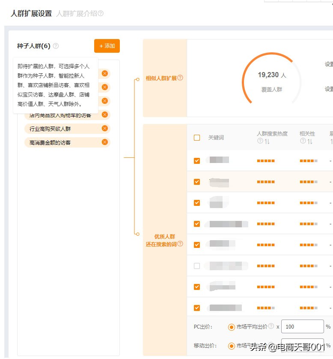
Task: Toggle the select-all 关键词 header checkbox
Action: (x=197, y=138)
